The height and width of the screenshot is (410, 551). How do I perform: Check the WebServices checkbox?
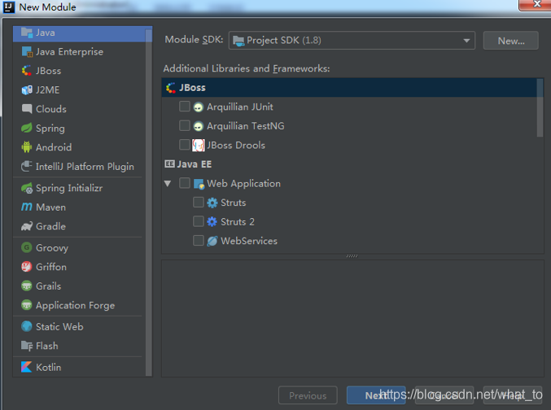click(199, 240)
